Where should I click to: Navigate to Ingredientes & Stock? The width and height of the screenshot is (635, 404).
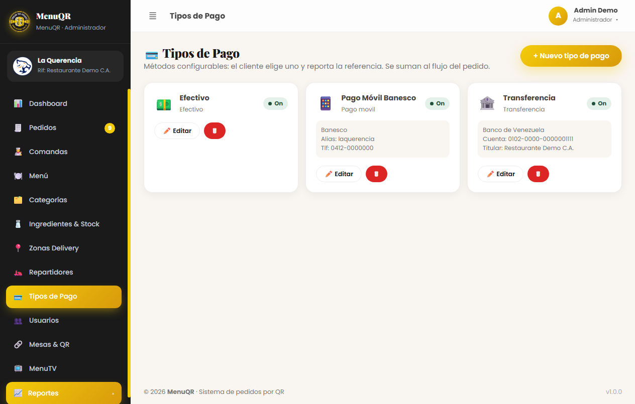coord(64,224)
